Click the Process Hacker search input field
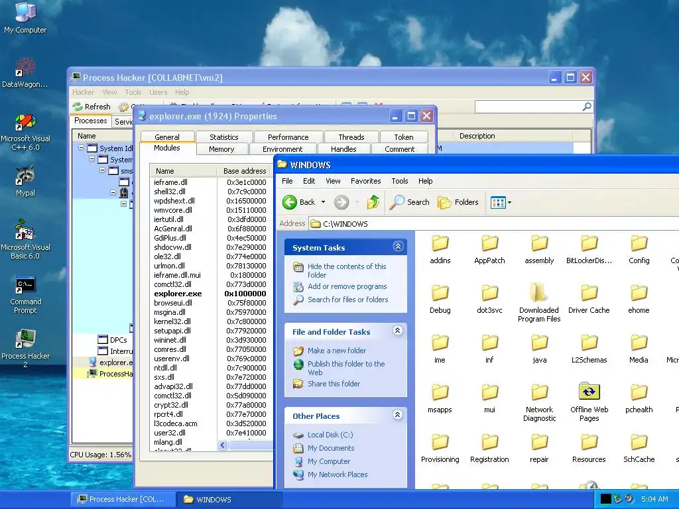Screen dimensions: 679x509 [x=528, y=107]
